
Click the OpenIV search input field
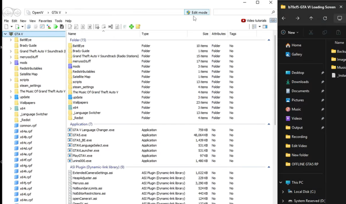coord(242,12)
